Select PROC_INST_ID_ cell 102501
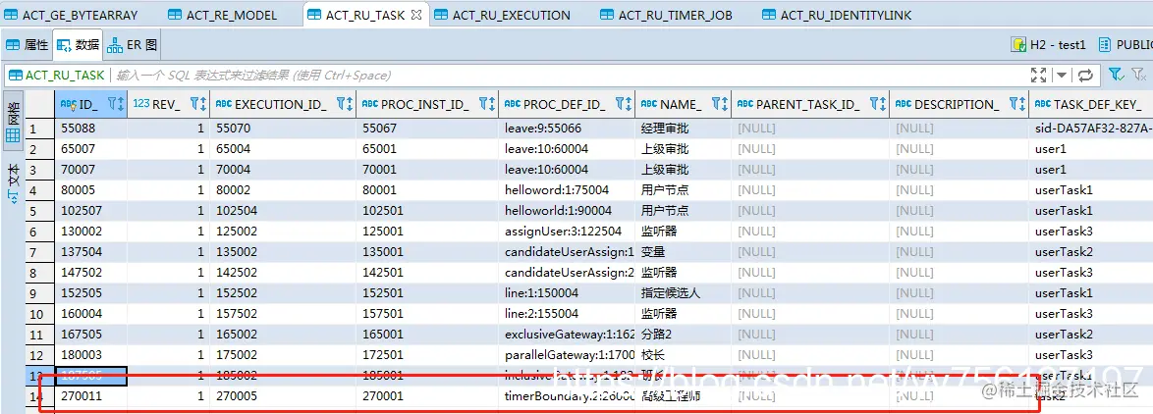Viewport: 1153px width, 414px height. click(x=427, y=211)
